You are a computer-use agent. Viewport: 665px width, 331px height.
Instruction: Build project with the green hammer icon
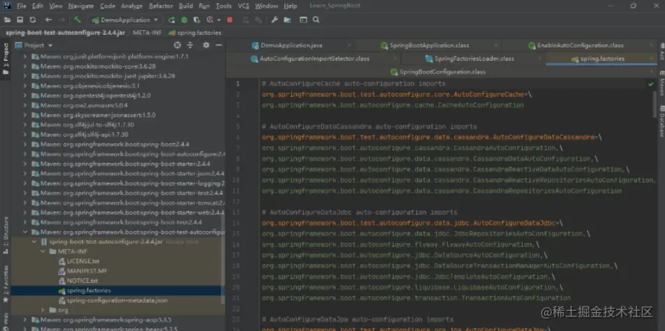pyautogui.click(x=77, y=20)
